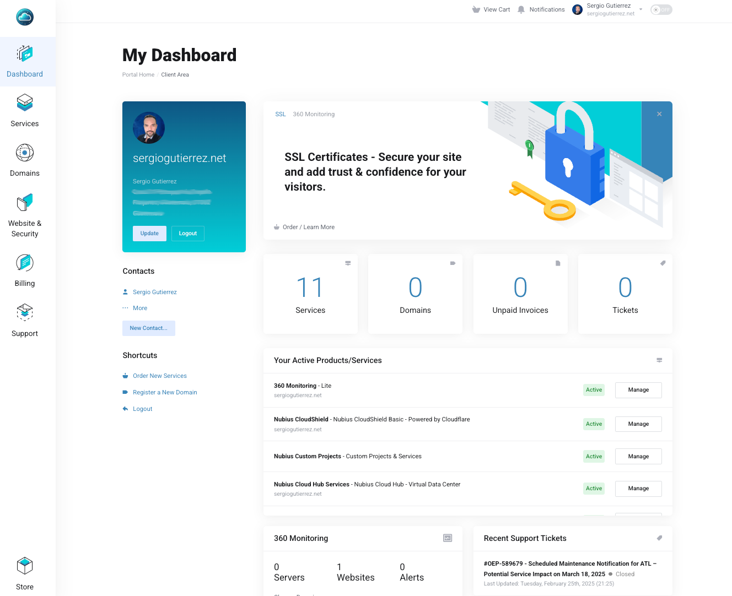The height and width of the screenshot is (596, 732).
Task: Click the Notifications bell icon
Action: point(521,9)
